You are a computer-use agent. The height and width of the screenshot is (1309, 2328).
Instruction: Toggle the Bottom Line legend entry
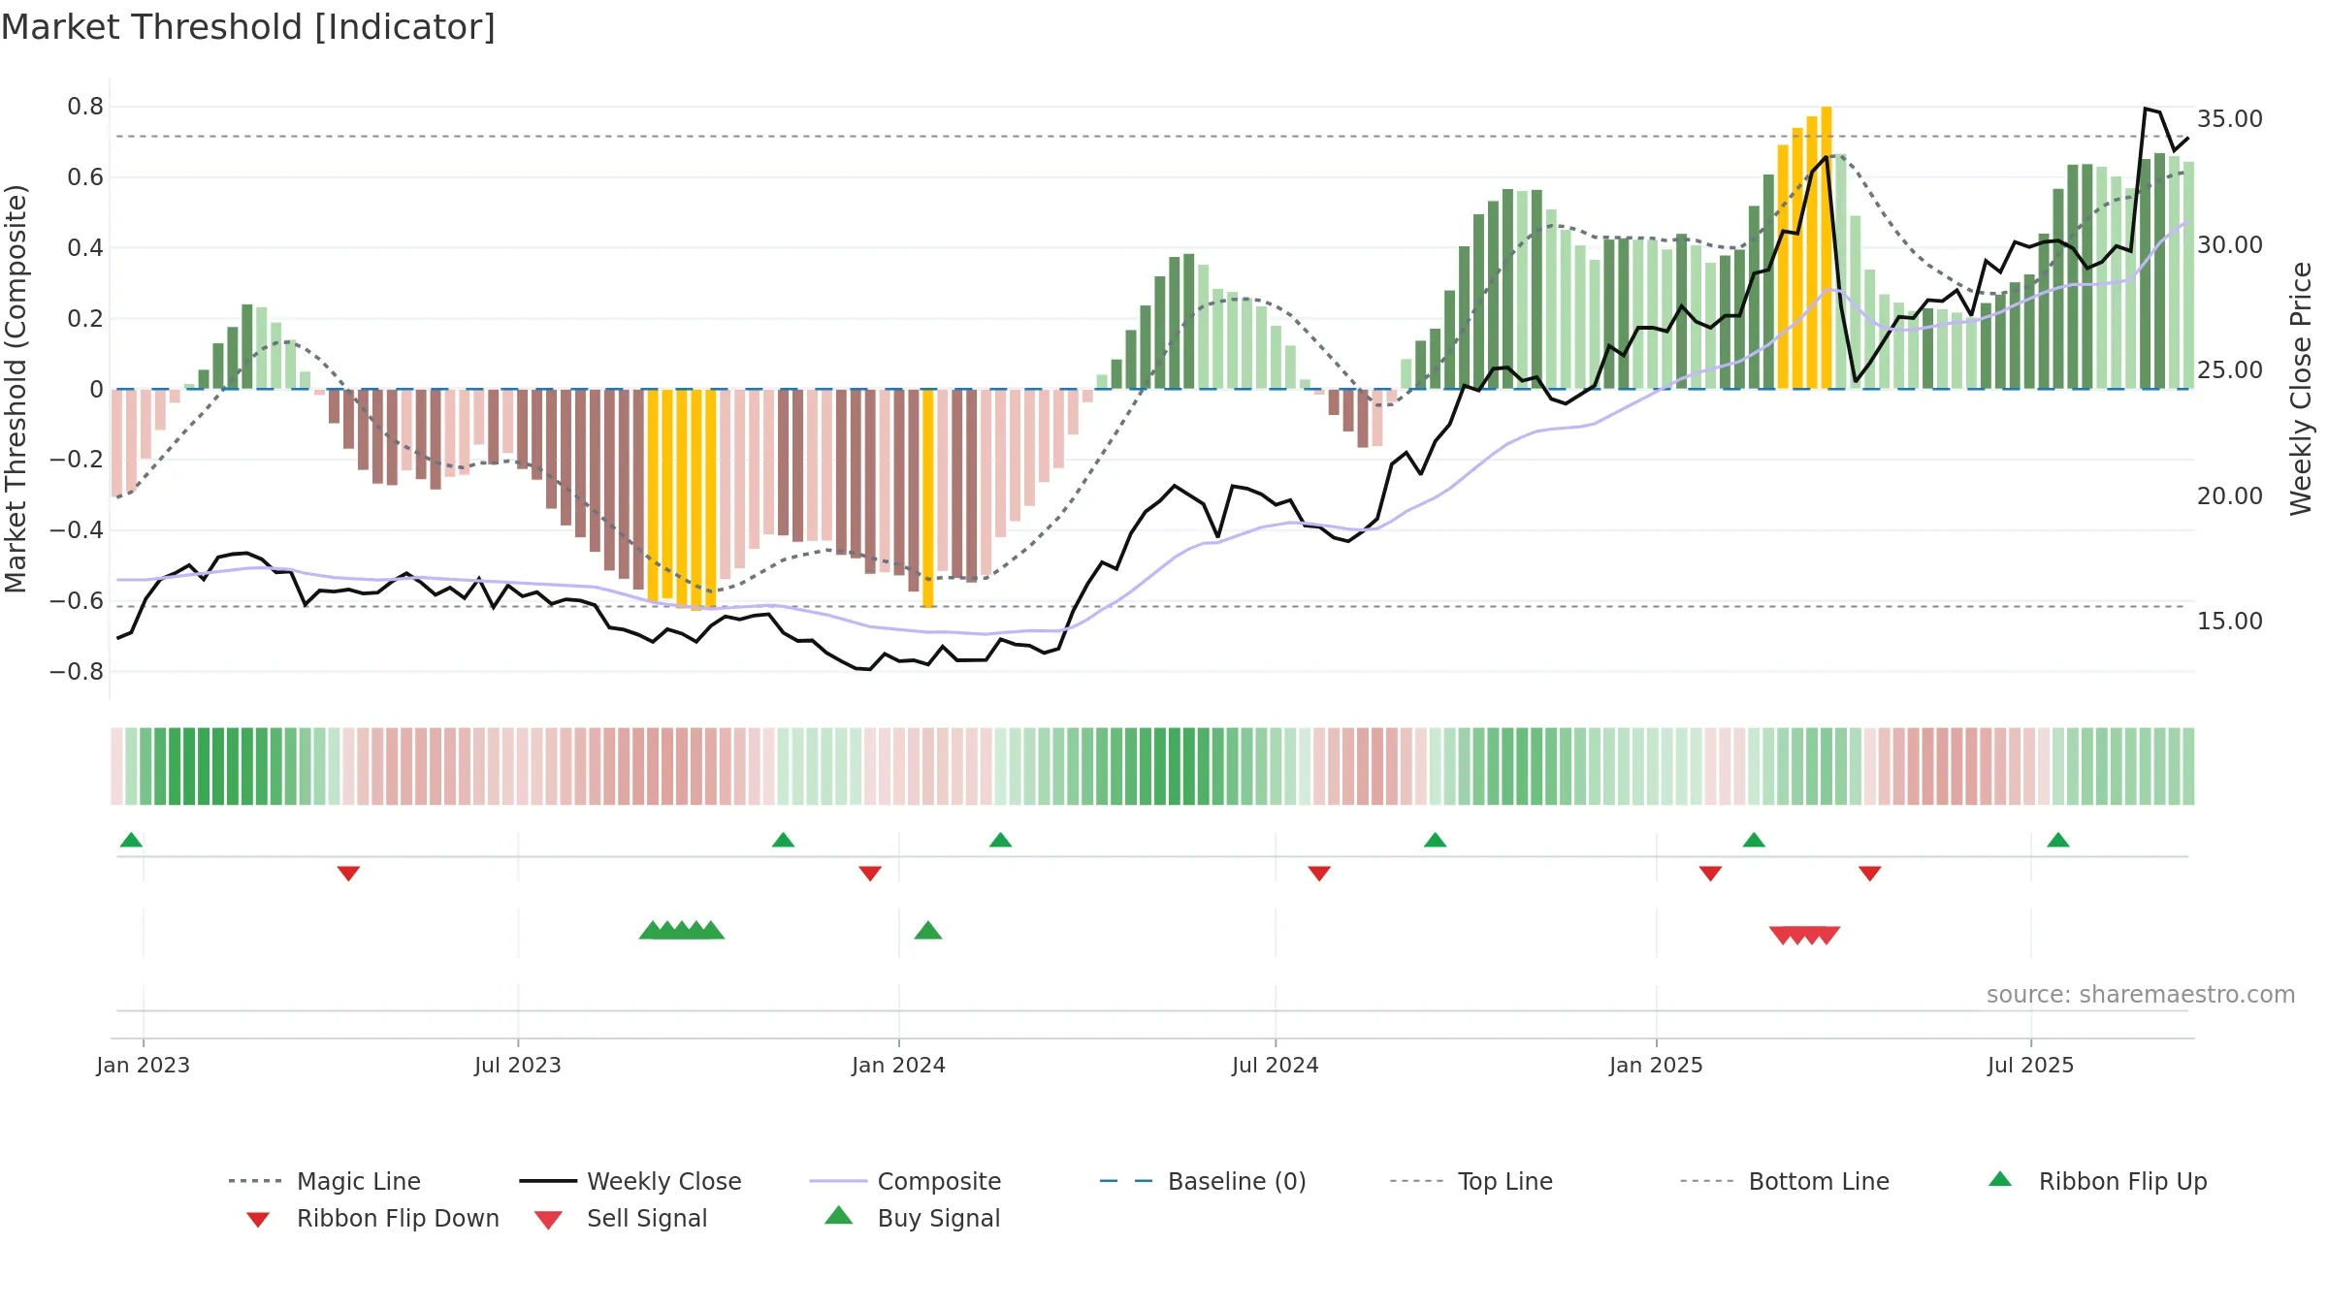click(x=1785, y=1181)
